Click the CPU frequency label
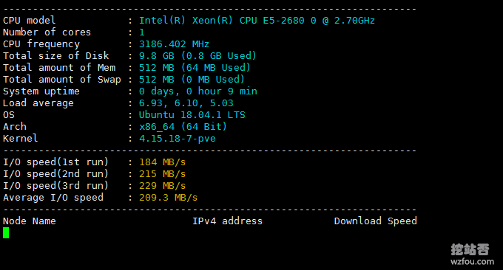The width and height of the screenshot is (503, 270). point(41,44)
